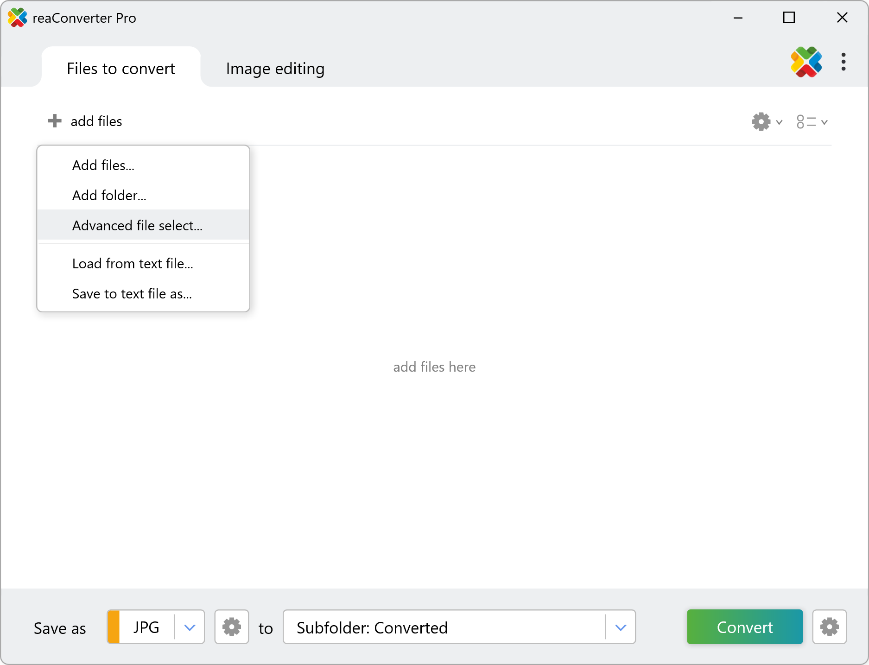Click the reaConverter title bar app icon
This screenshot has height=665, width=869.
click(17, 18)
